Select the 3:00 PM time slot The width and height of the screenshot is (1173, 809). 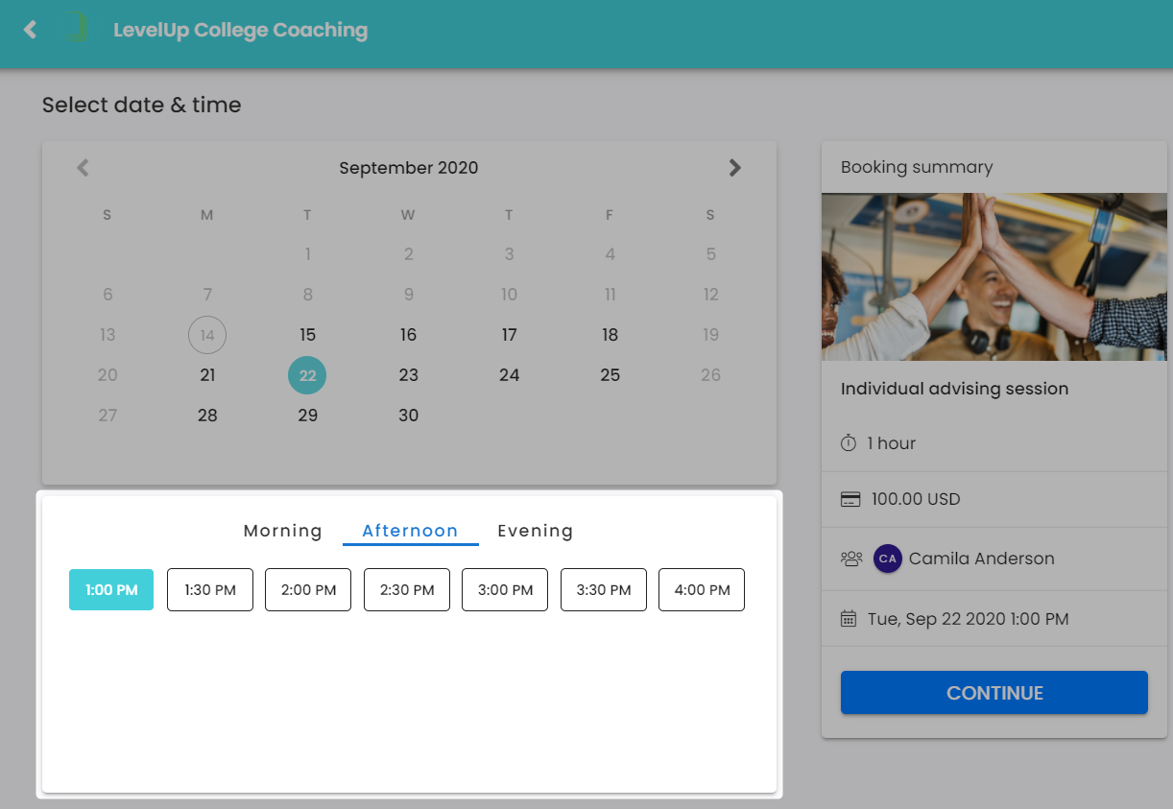coord(505,590)
